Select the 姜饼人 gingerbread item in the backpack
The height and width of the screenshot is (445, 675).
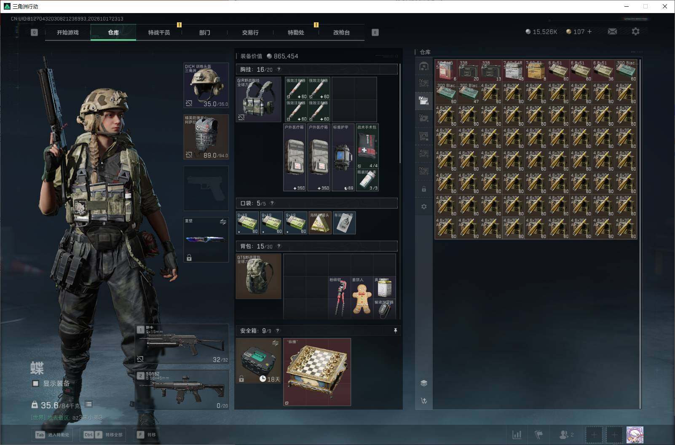[x=362, y=298]
